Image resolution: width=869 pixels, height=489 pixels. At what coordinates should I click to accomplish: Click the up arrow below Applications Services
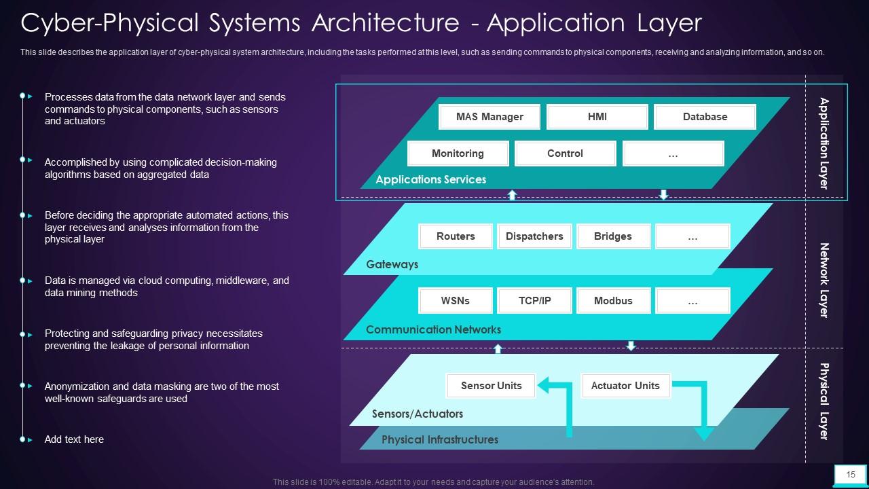[513, 195]
